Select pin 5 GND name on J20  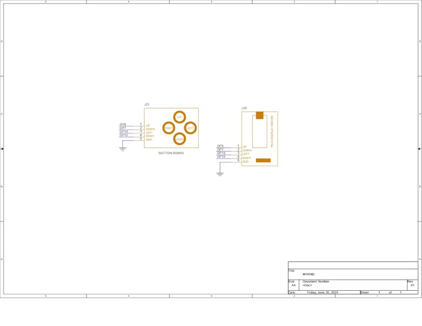click(x=246, y=162)
